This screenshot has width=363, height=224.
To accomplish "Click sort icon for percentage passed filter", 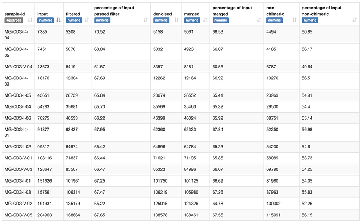I will point(146,20).
